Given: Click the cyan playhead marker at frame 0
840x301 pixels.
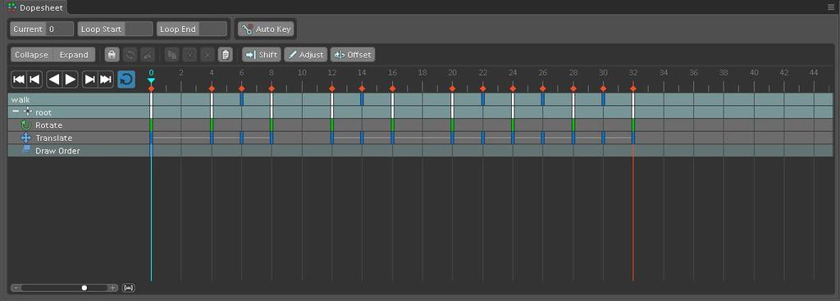Looking at the screenshot, I should coord(151,80).
